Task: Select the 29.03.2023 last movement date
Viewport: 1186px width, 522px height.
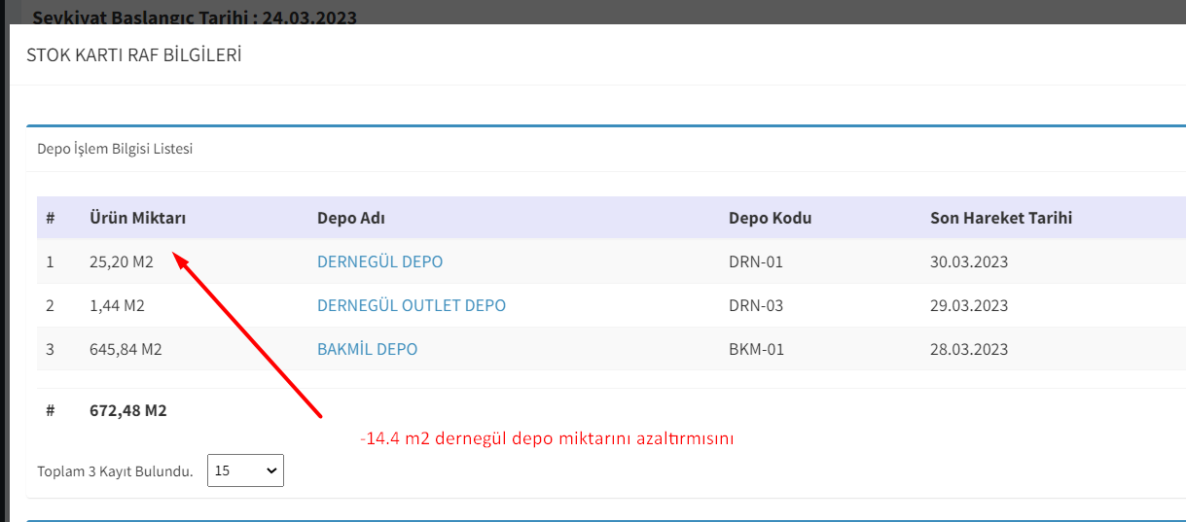Action: click(968, 305)
